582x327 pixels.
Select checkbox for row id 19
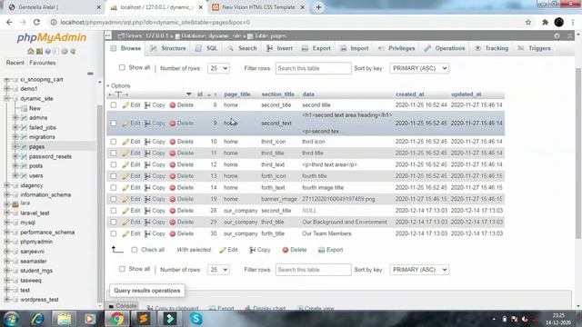114,199
